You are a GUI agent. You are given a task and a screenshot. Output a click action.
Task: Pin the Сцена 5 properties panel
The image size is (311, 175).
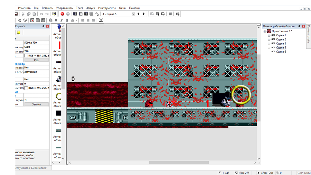43,26
